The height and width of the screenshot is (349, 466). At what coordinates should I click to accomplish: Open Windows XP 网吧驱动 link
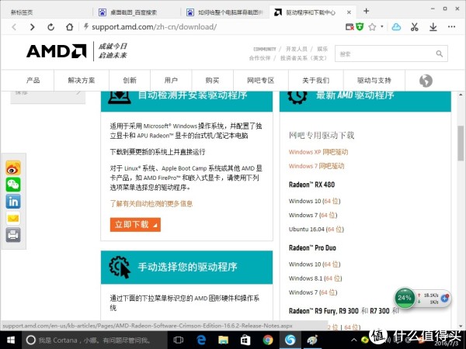(318, 152)
